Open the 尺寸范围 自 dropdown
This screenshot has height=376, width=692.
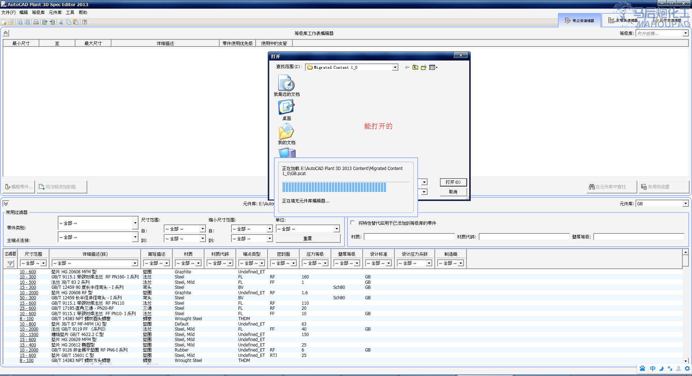pos(203,229)
